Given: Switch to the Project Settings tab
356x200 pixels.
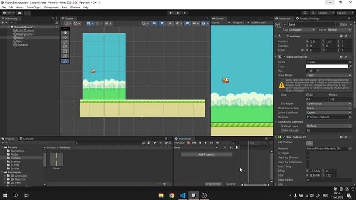Looking at the screenshot, I should pos(308,18).
